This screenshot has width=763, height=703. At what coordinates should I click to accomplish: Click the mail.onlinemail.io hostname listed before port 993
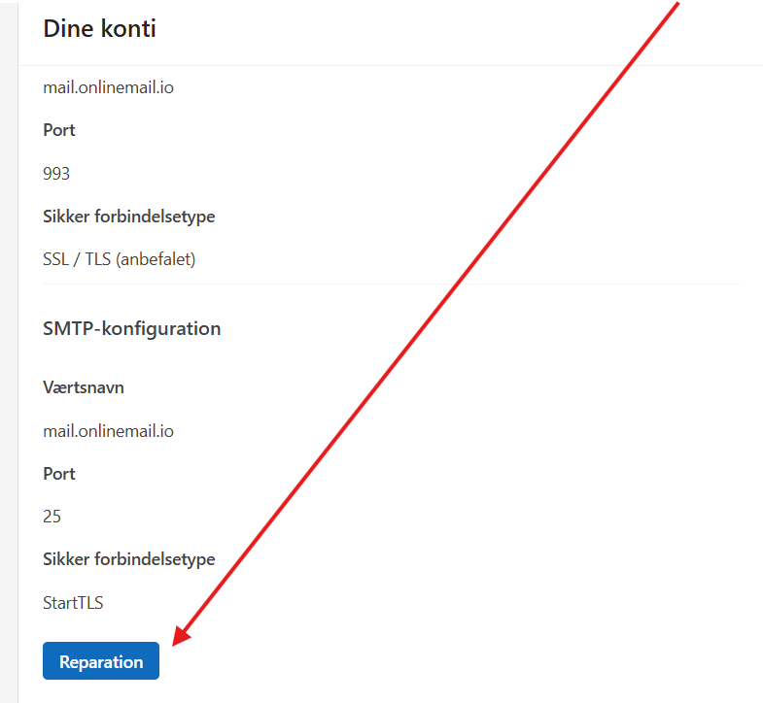click(108, 87)
